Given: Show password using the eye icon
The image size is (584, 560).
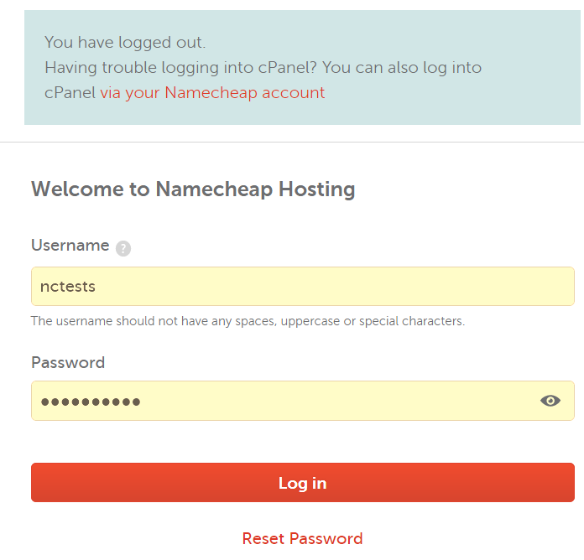Looking at the screenshot, I should tap(550, 401).
